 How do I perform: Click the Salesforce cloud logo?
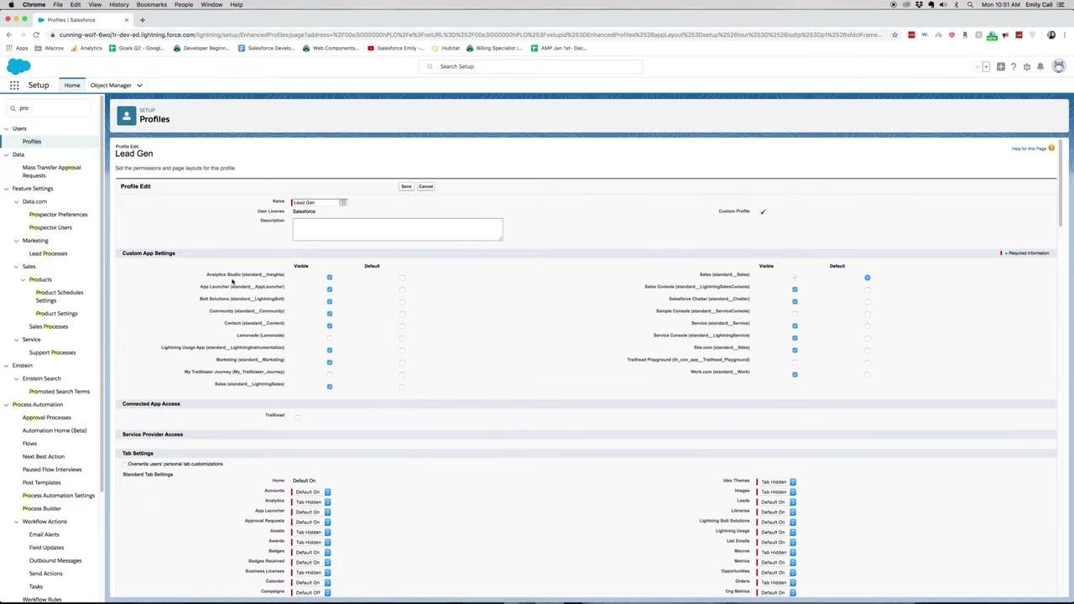pyautogui.click(x=18, y=67)
